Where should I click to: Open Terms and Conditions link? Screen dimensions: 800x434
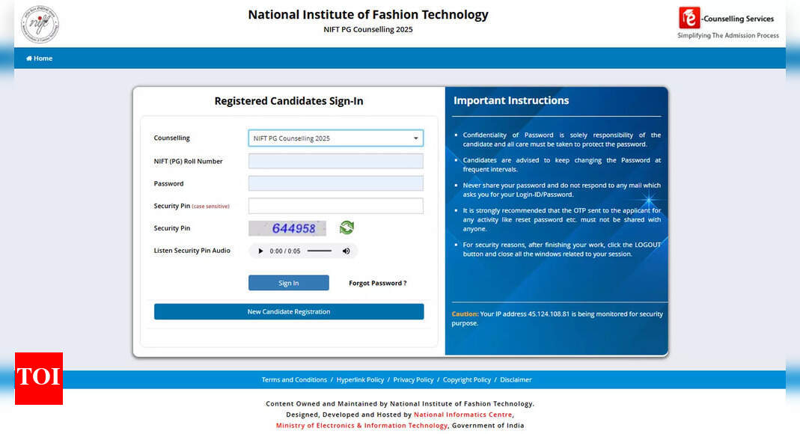[x=294, y=379]
